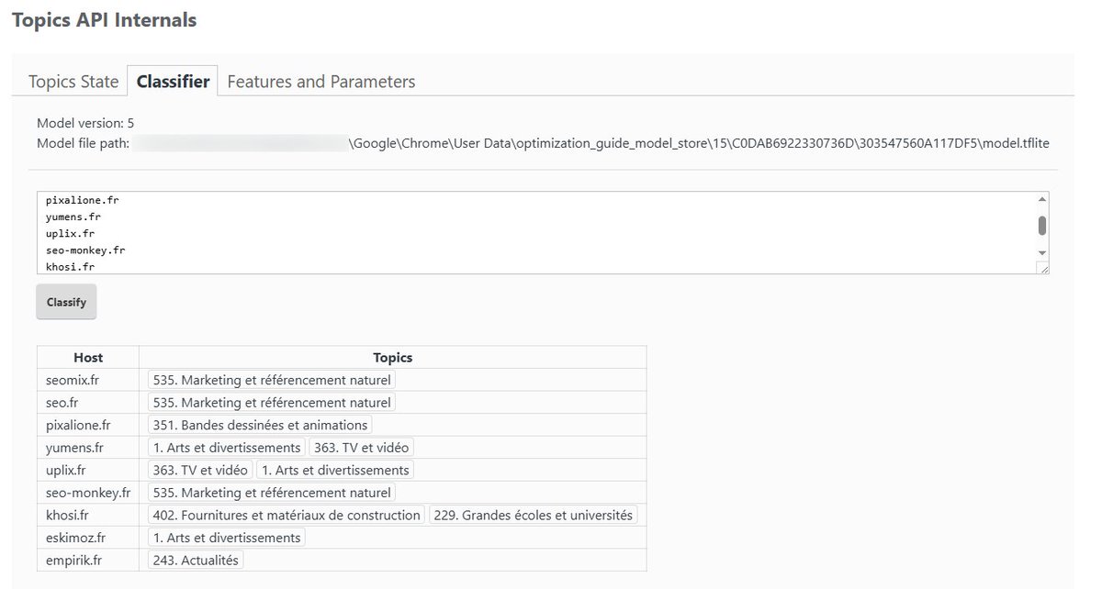Select the Classifier tab
This screenshot has height=589, width=1102.
pyautogui.click(x=173, y=82)
